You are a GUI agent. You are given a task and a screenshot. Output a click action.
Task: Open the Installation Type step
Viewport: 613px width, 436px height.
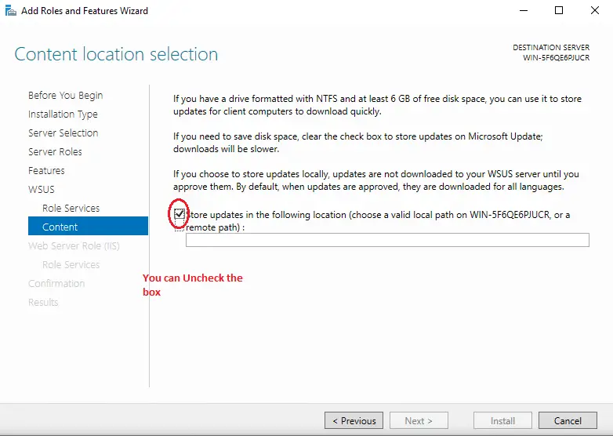click(x=63, y=114)
